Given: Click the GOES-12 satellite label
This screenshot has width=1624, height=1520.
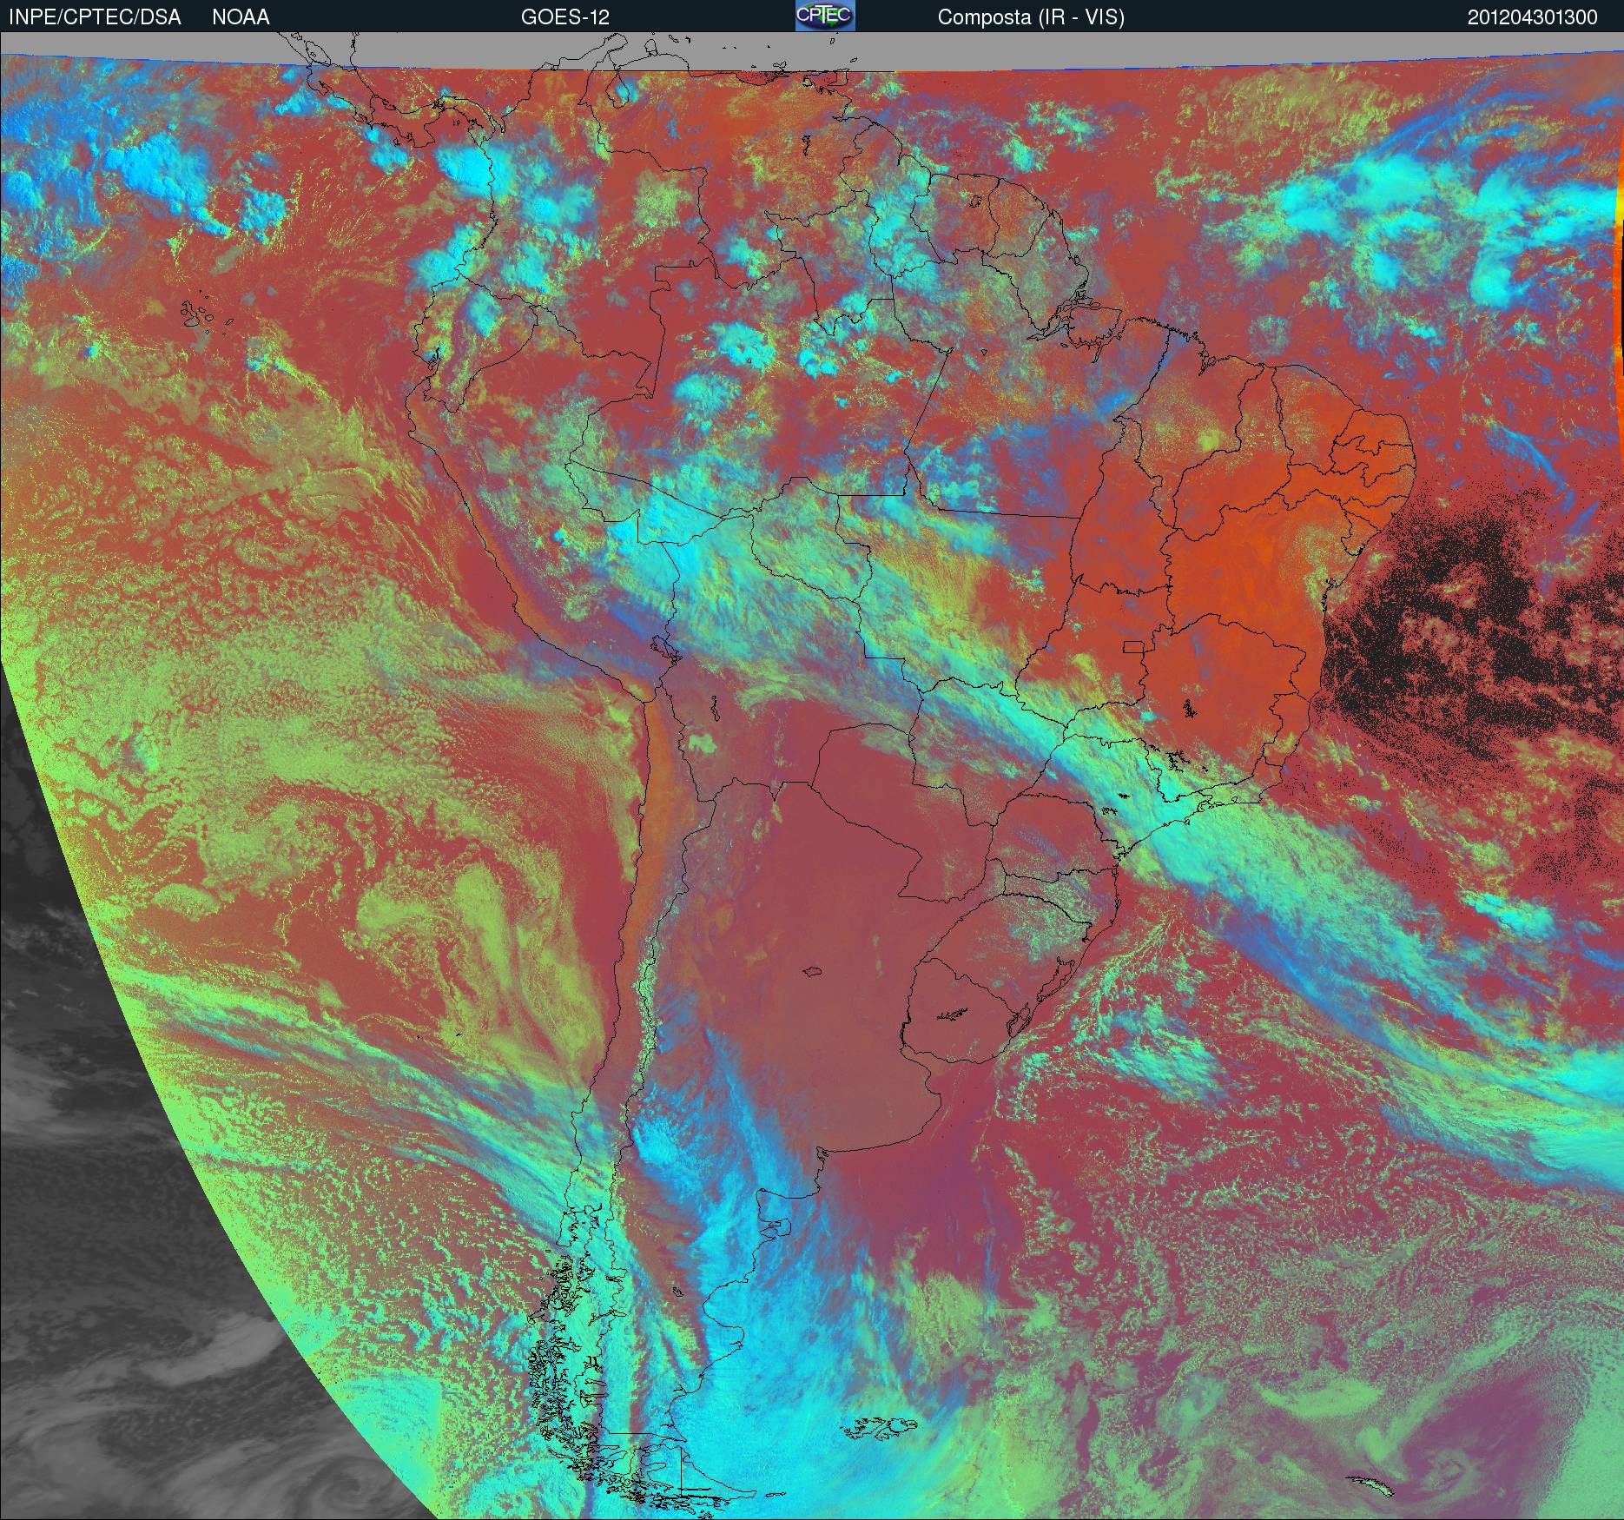Looking at the screenshot, I should pos(565,17).
